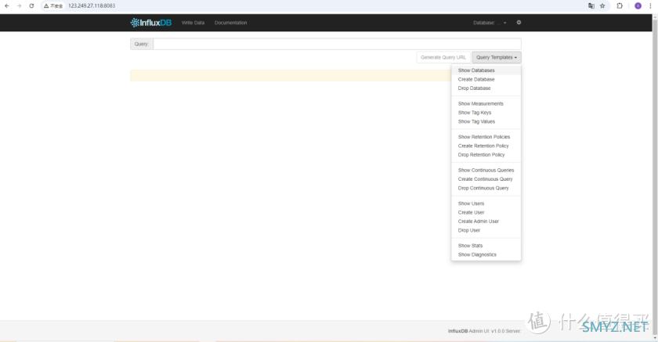Collapse the Query Templates dropdown
The height and width of the screenshot is (342, 658).
496,57
